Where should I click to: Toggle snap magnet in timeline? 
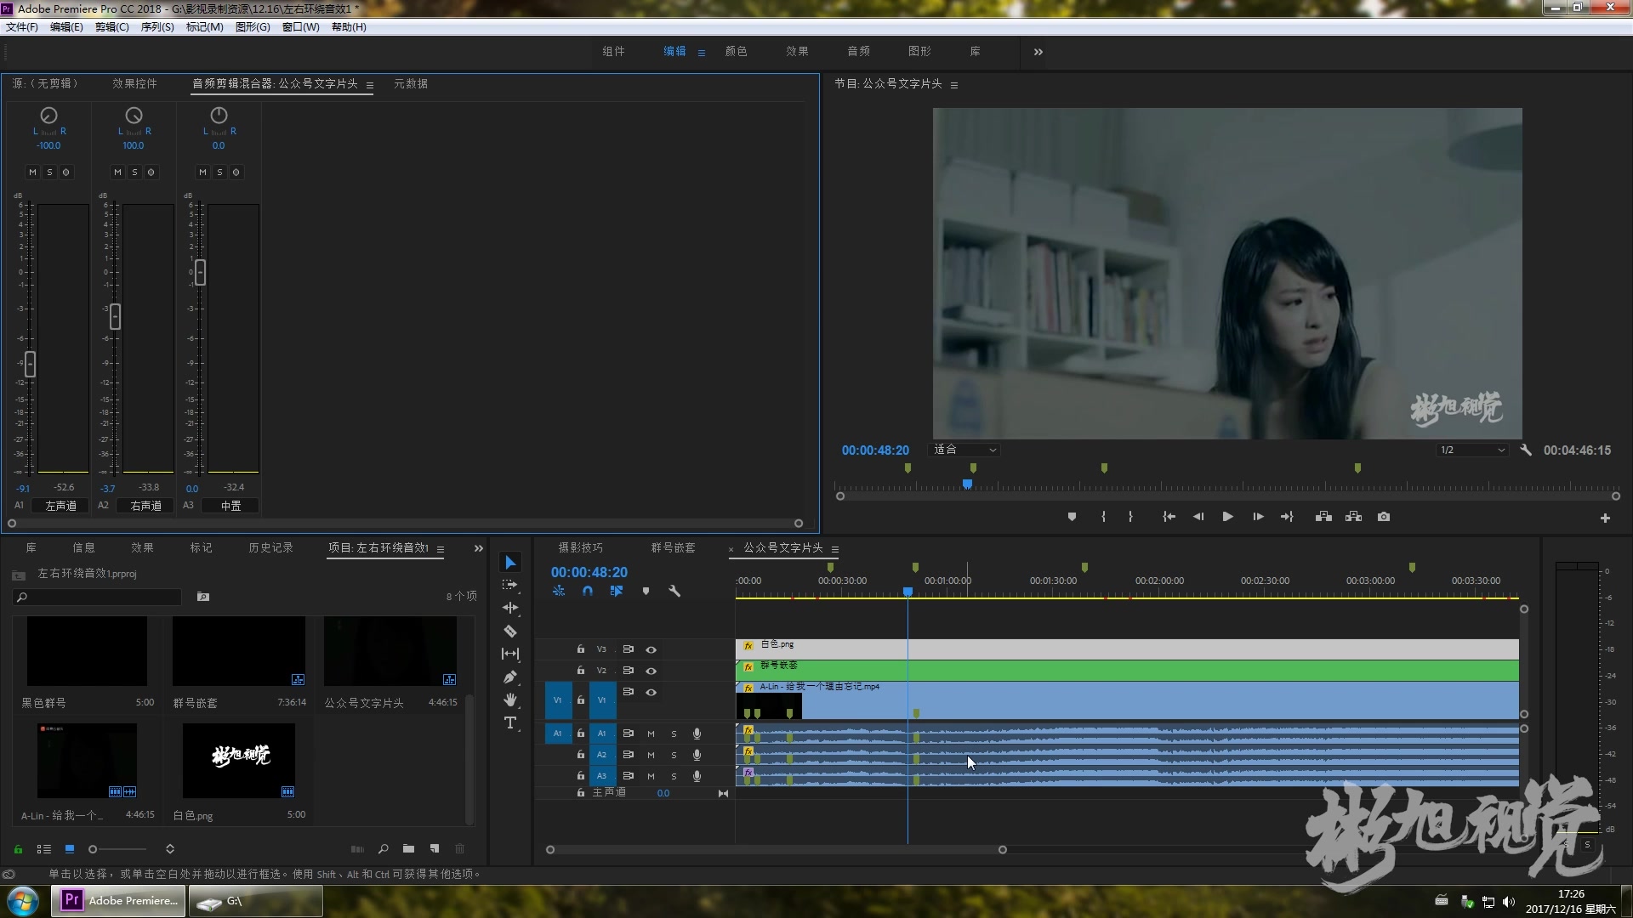588,591
